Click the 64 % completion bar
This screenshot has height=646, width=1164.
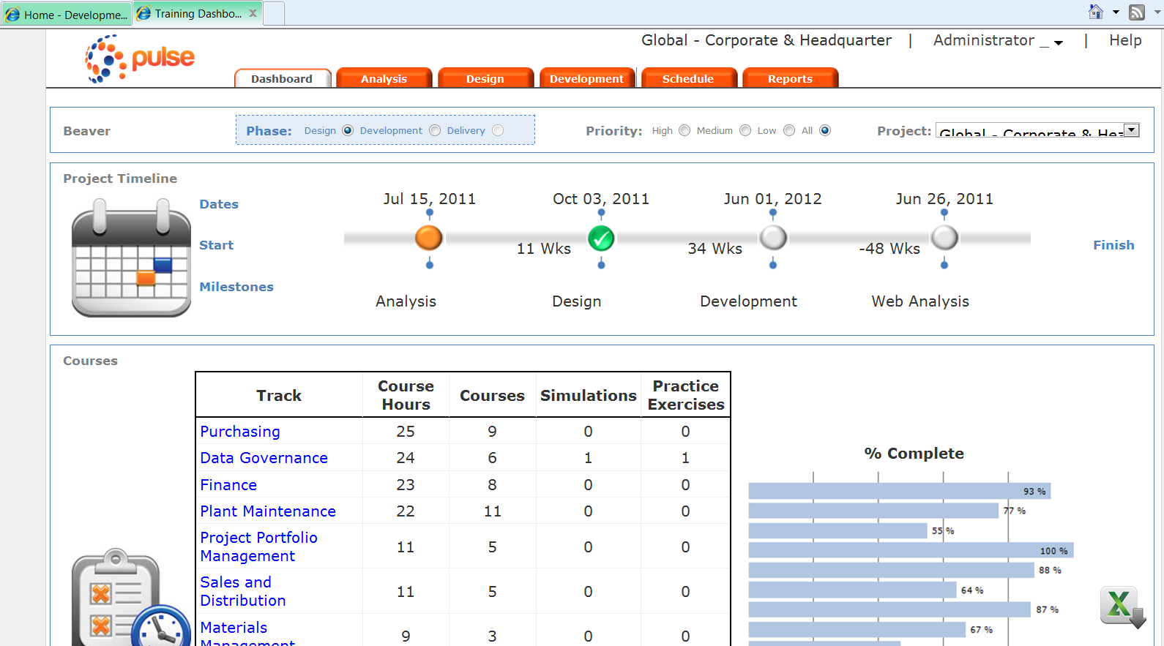pos(853,590)
